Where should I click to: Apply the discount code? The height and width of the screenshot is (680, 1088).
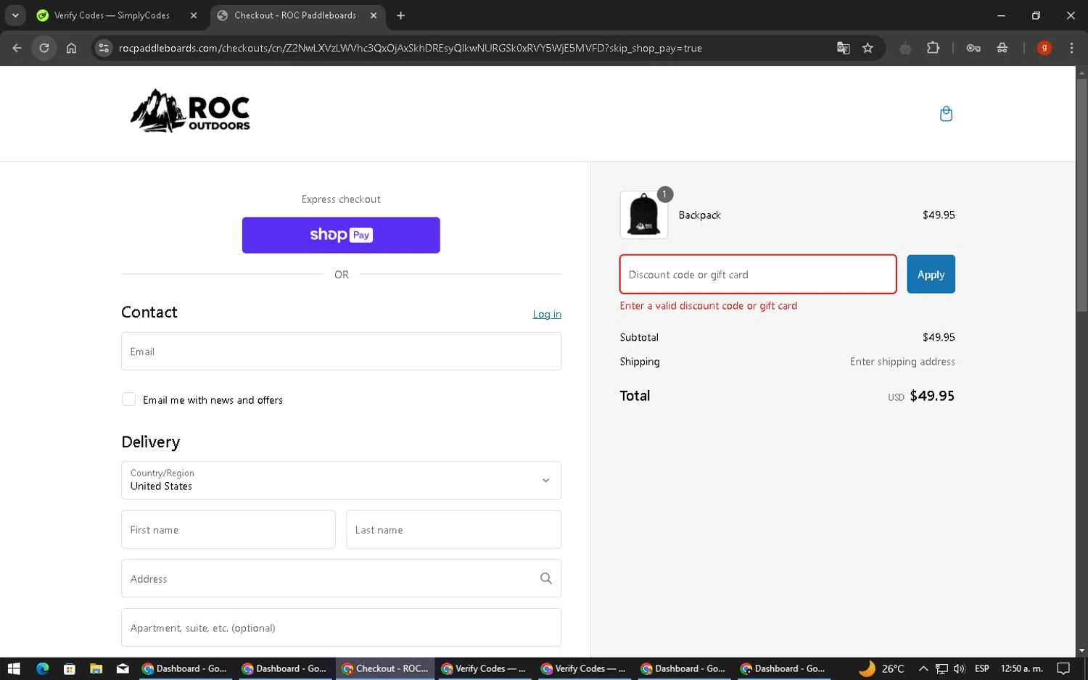pos(931,274)
